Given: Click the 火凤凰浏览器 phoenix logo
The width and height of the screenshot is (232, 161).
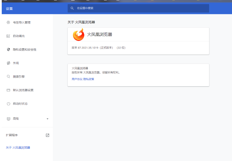Looking at the screenshot, I should tap(78, 35).
